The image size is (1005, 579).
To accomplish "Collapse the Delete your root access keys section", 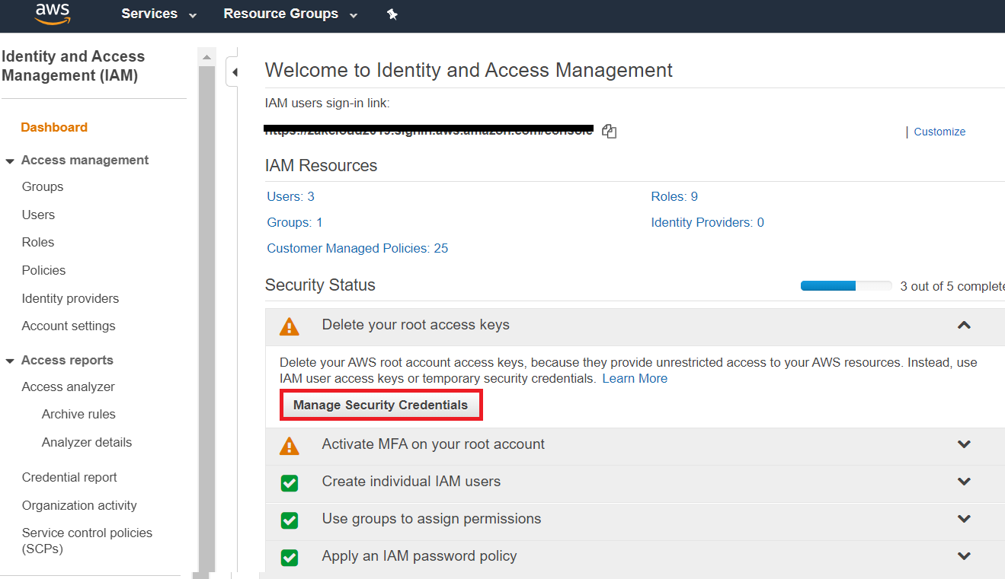I will 964,326.
